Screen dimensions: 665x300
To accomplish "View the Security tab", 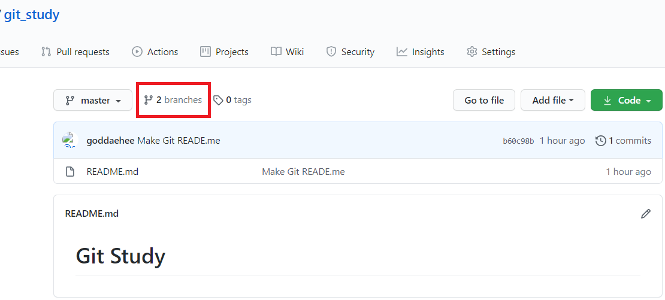I will pos(350,51).
